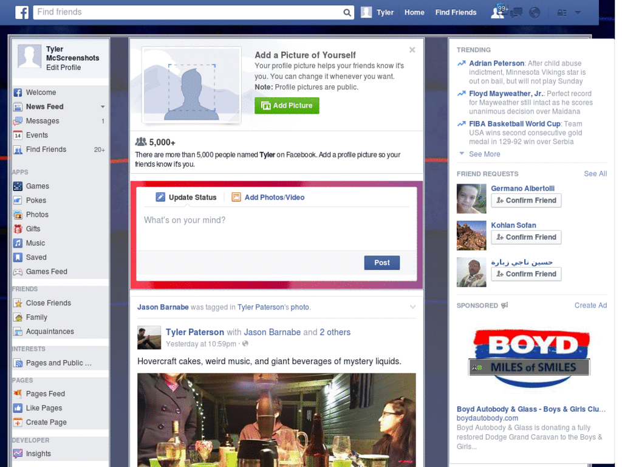Image resolution: width=622 pixels, height=467 pixels.
Task: Open Tyler Paterson's profile link in the post header
Action: click(195, 332)
